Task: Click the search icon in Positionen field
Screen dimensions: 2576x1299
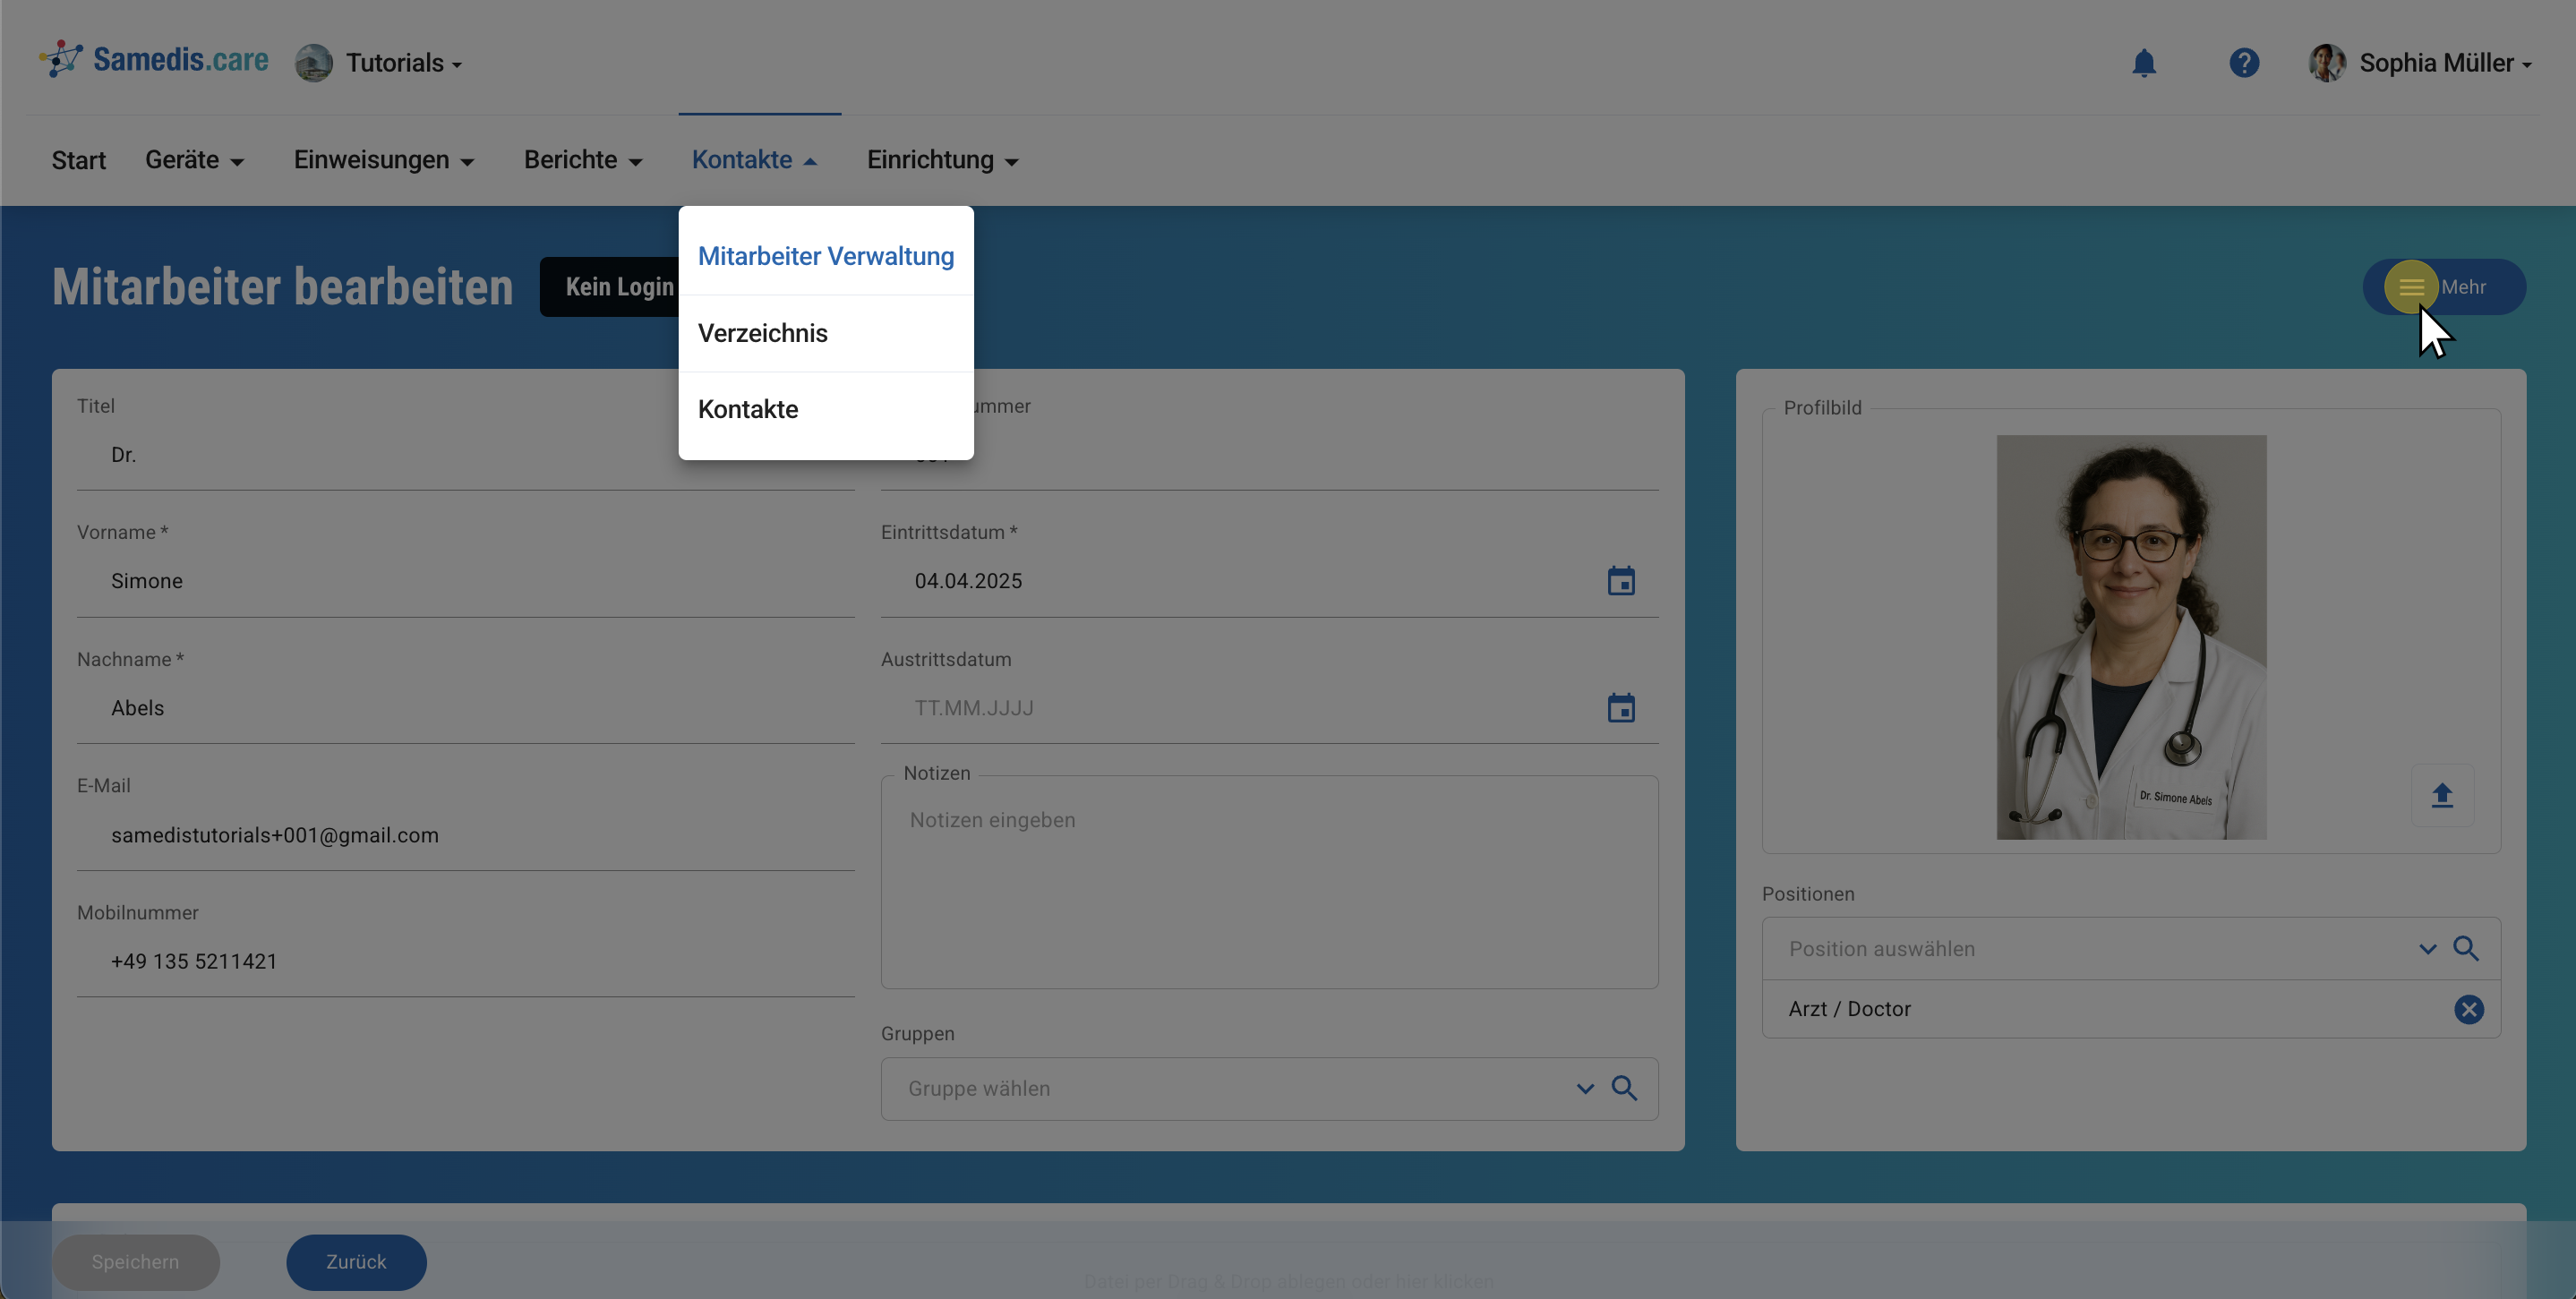Action: 2465,948
